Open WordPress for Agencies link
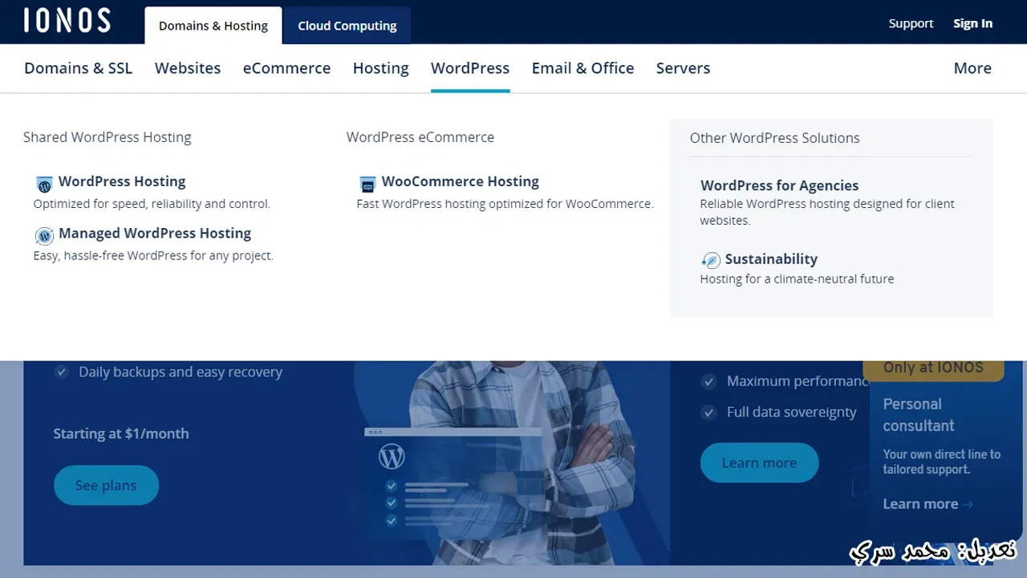Viewport: 1027px width, 578px height. coord(780,185)
